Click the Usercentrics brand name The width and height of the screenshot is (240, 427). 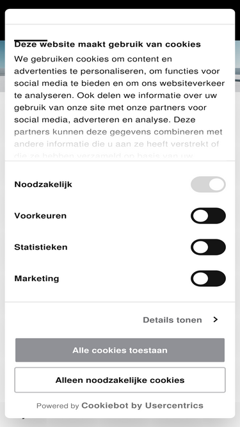174,405
